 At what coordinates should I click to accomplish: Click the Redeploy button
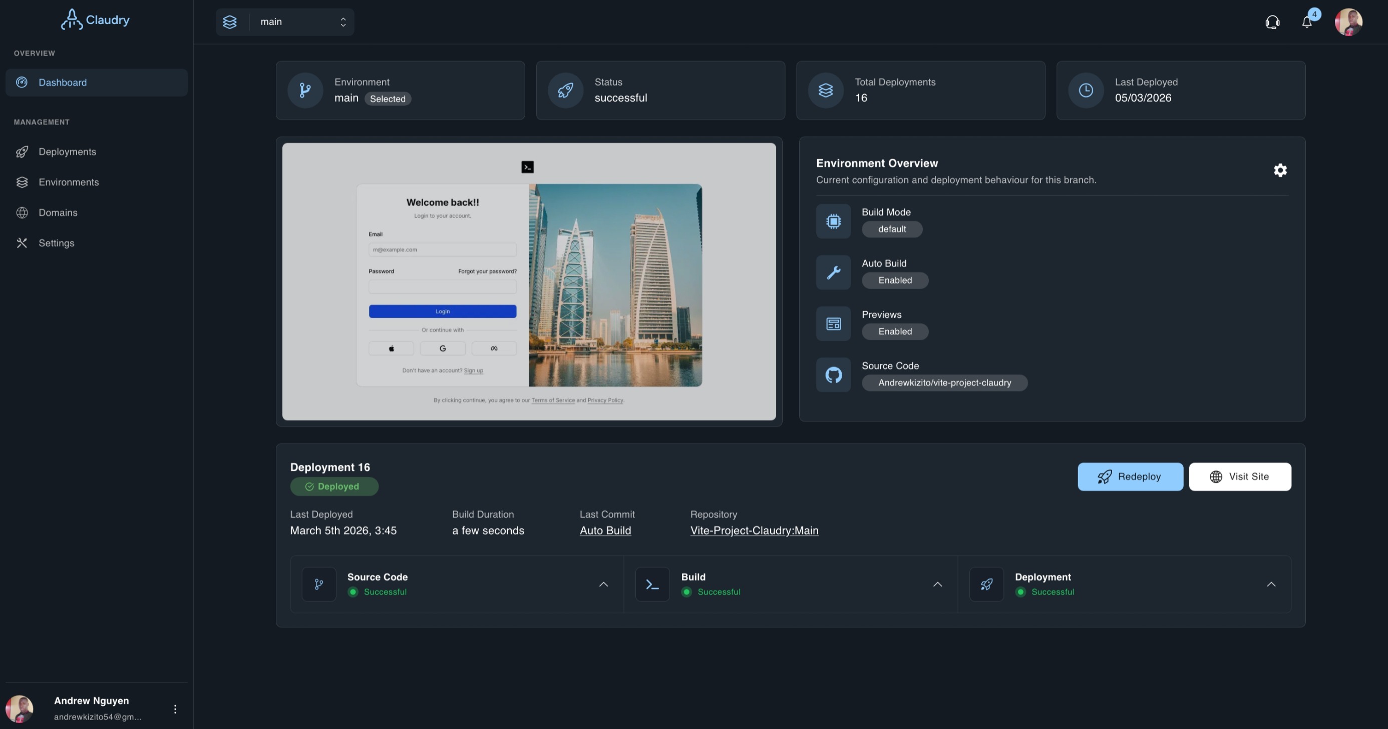pos(1130,476)
